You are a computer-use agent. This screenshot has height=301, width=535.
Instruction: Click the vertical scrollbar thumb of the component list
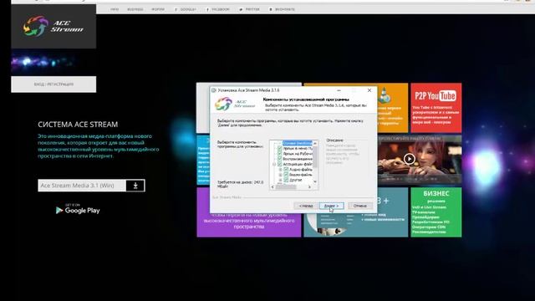[x=315, y=156]
